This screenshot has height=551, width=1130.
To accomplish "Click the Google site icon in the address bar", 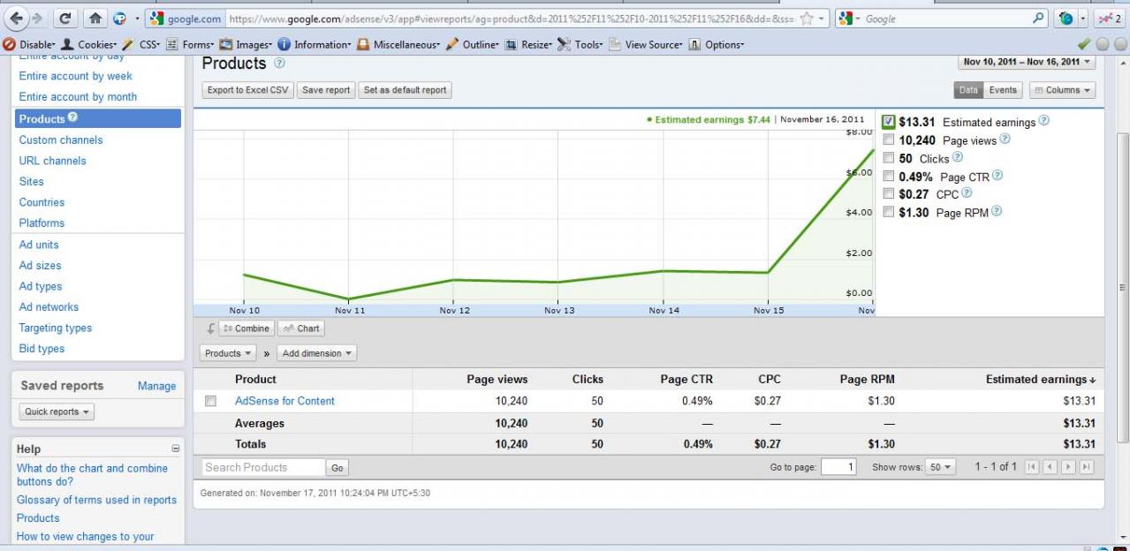I will pos(156,19).
